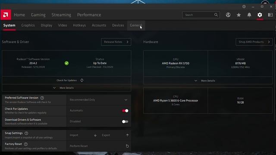
Task: Click the Perform Reset circular arrow icon
Action: tap(127, 146)
